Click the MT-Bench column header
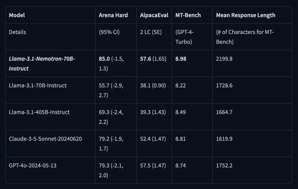The image size is (298, 189). point(188,15)
